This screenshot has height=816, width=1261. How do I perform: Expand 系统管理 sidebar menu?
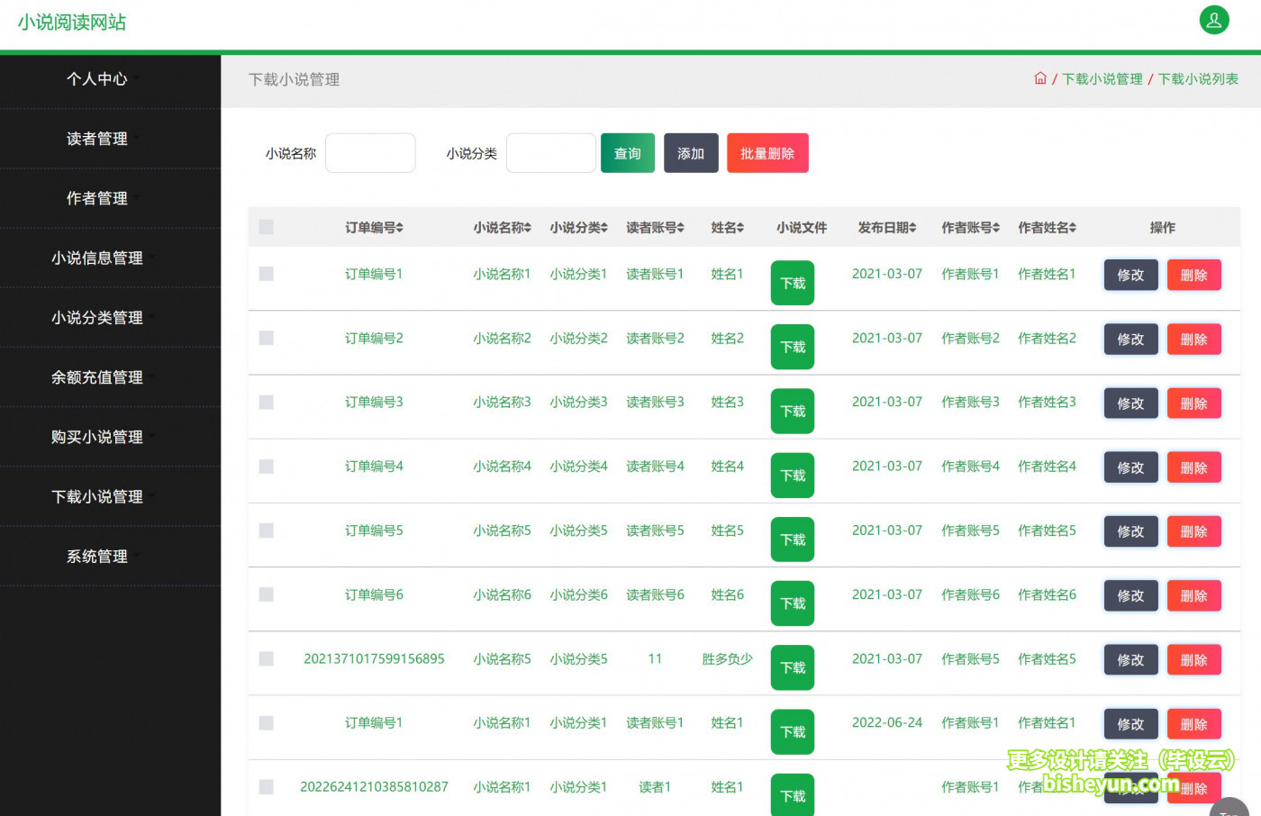pyautogui.click(x=97, y=557)
